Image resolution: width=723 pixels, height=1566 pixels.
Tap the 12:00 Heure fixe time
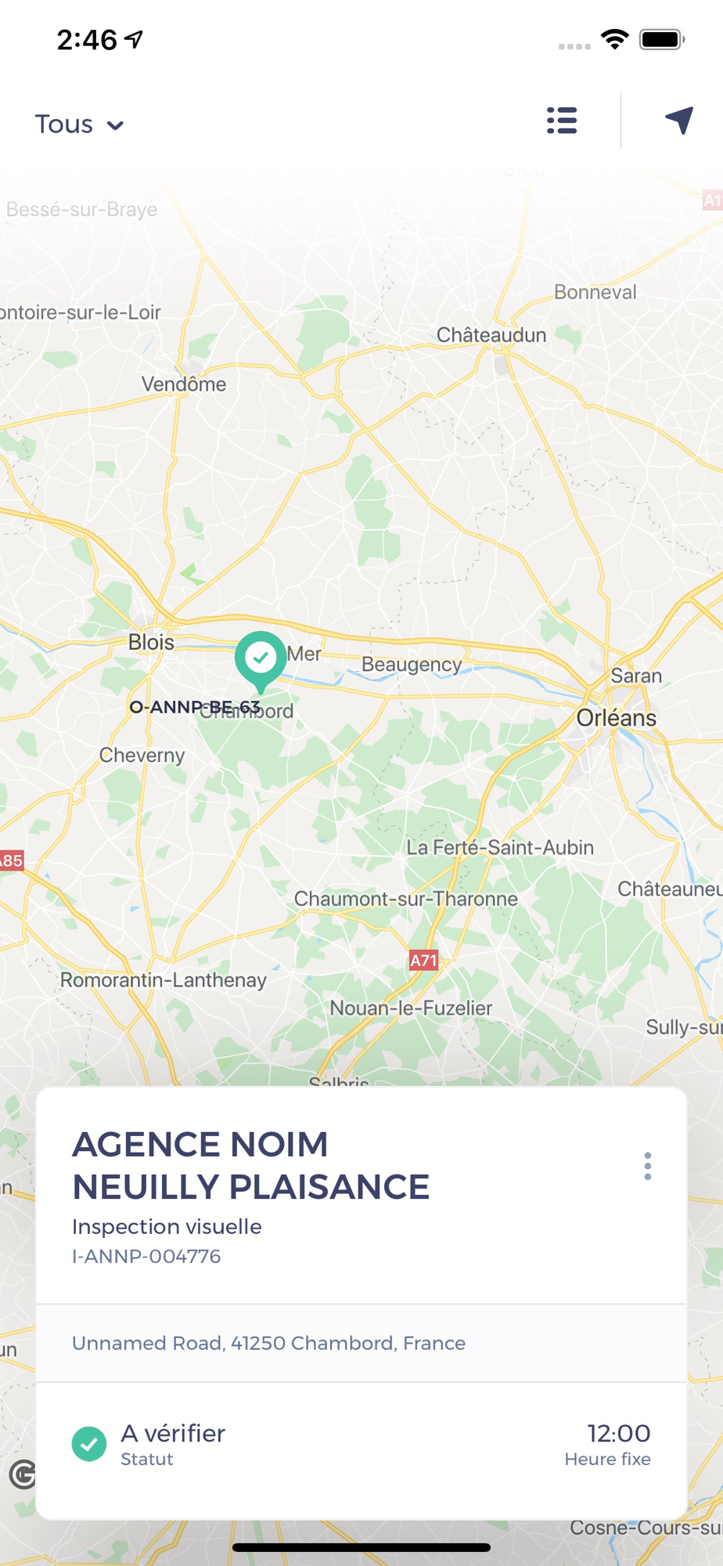pyautogui.click(x=608, y=1444)
